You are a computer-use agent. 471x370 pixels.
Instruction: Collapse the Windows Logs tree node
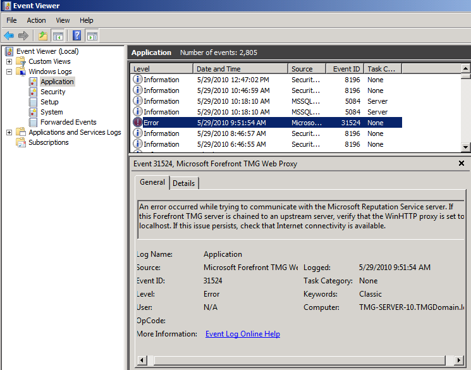(x=9, y=71)
